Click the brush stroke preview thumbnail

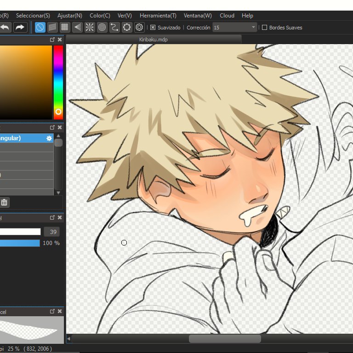pos(32,330)
